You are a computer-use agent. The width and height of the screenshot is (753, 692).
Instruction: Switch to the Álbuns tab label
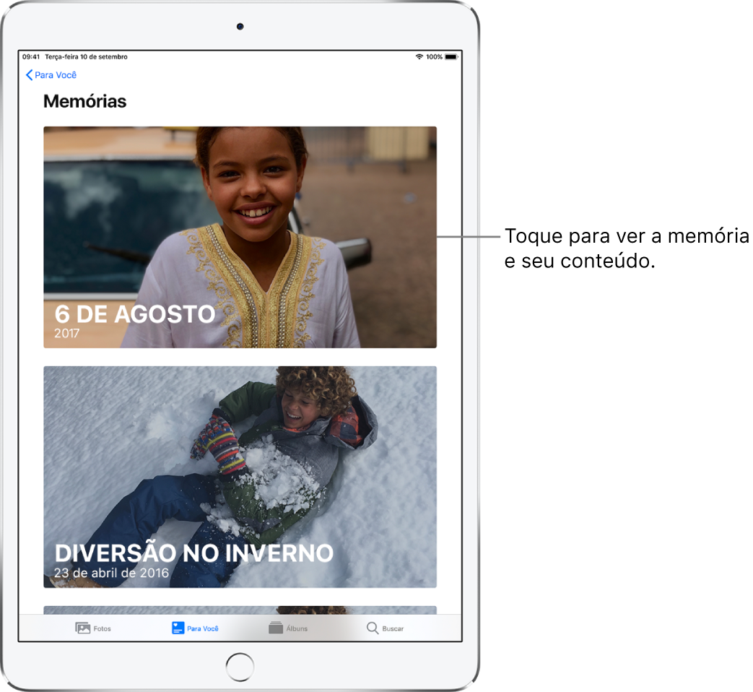click(297, 628)
